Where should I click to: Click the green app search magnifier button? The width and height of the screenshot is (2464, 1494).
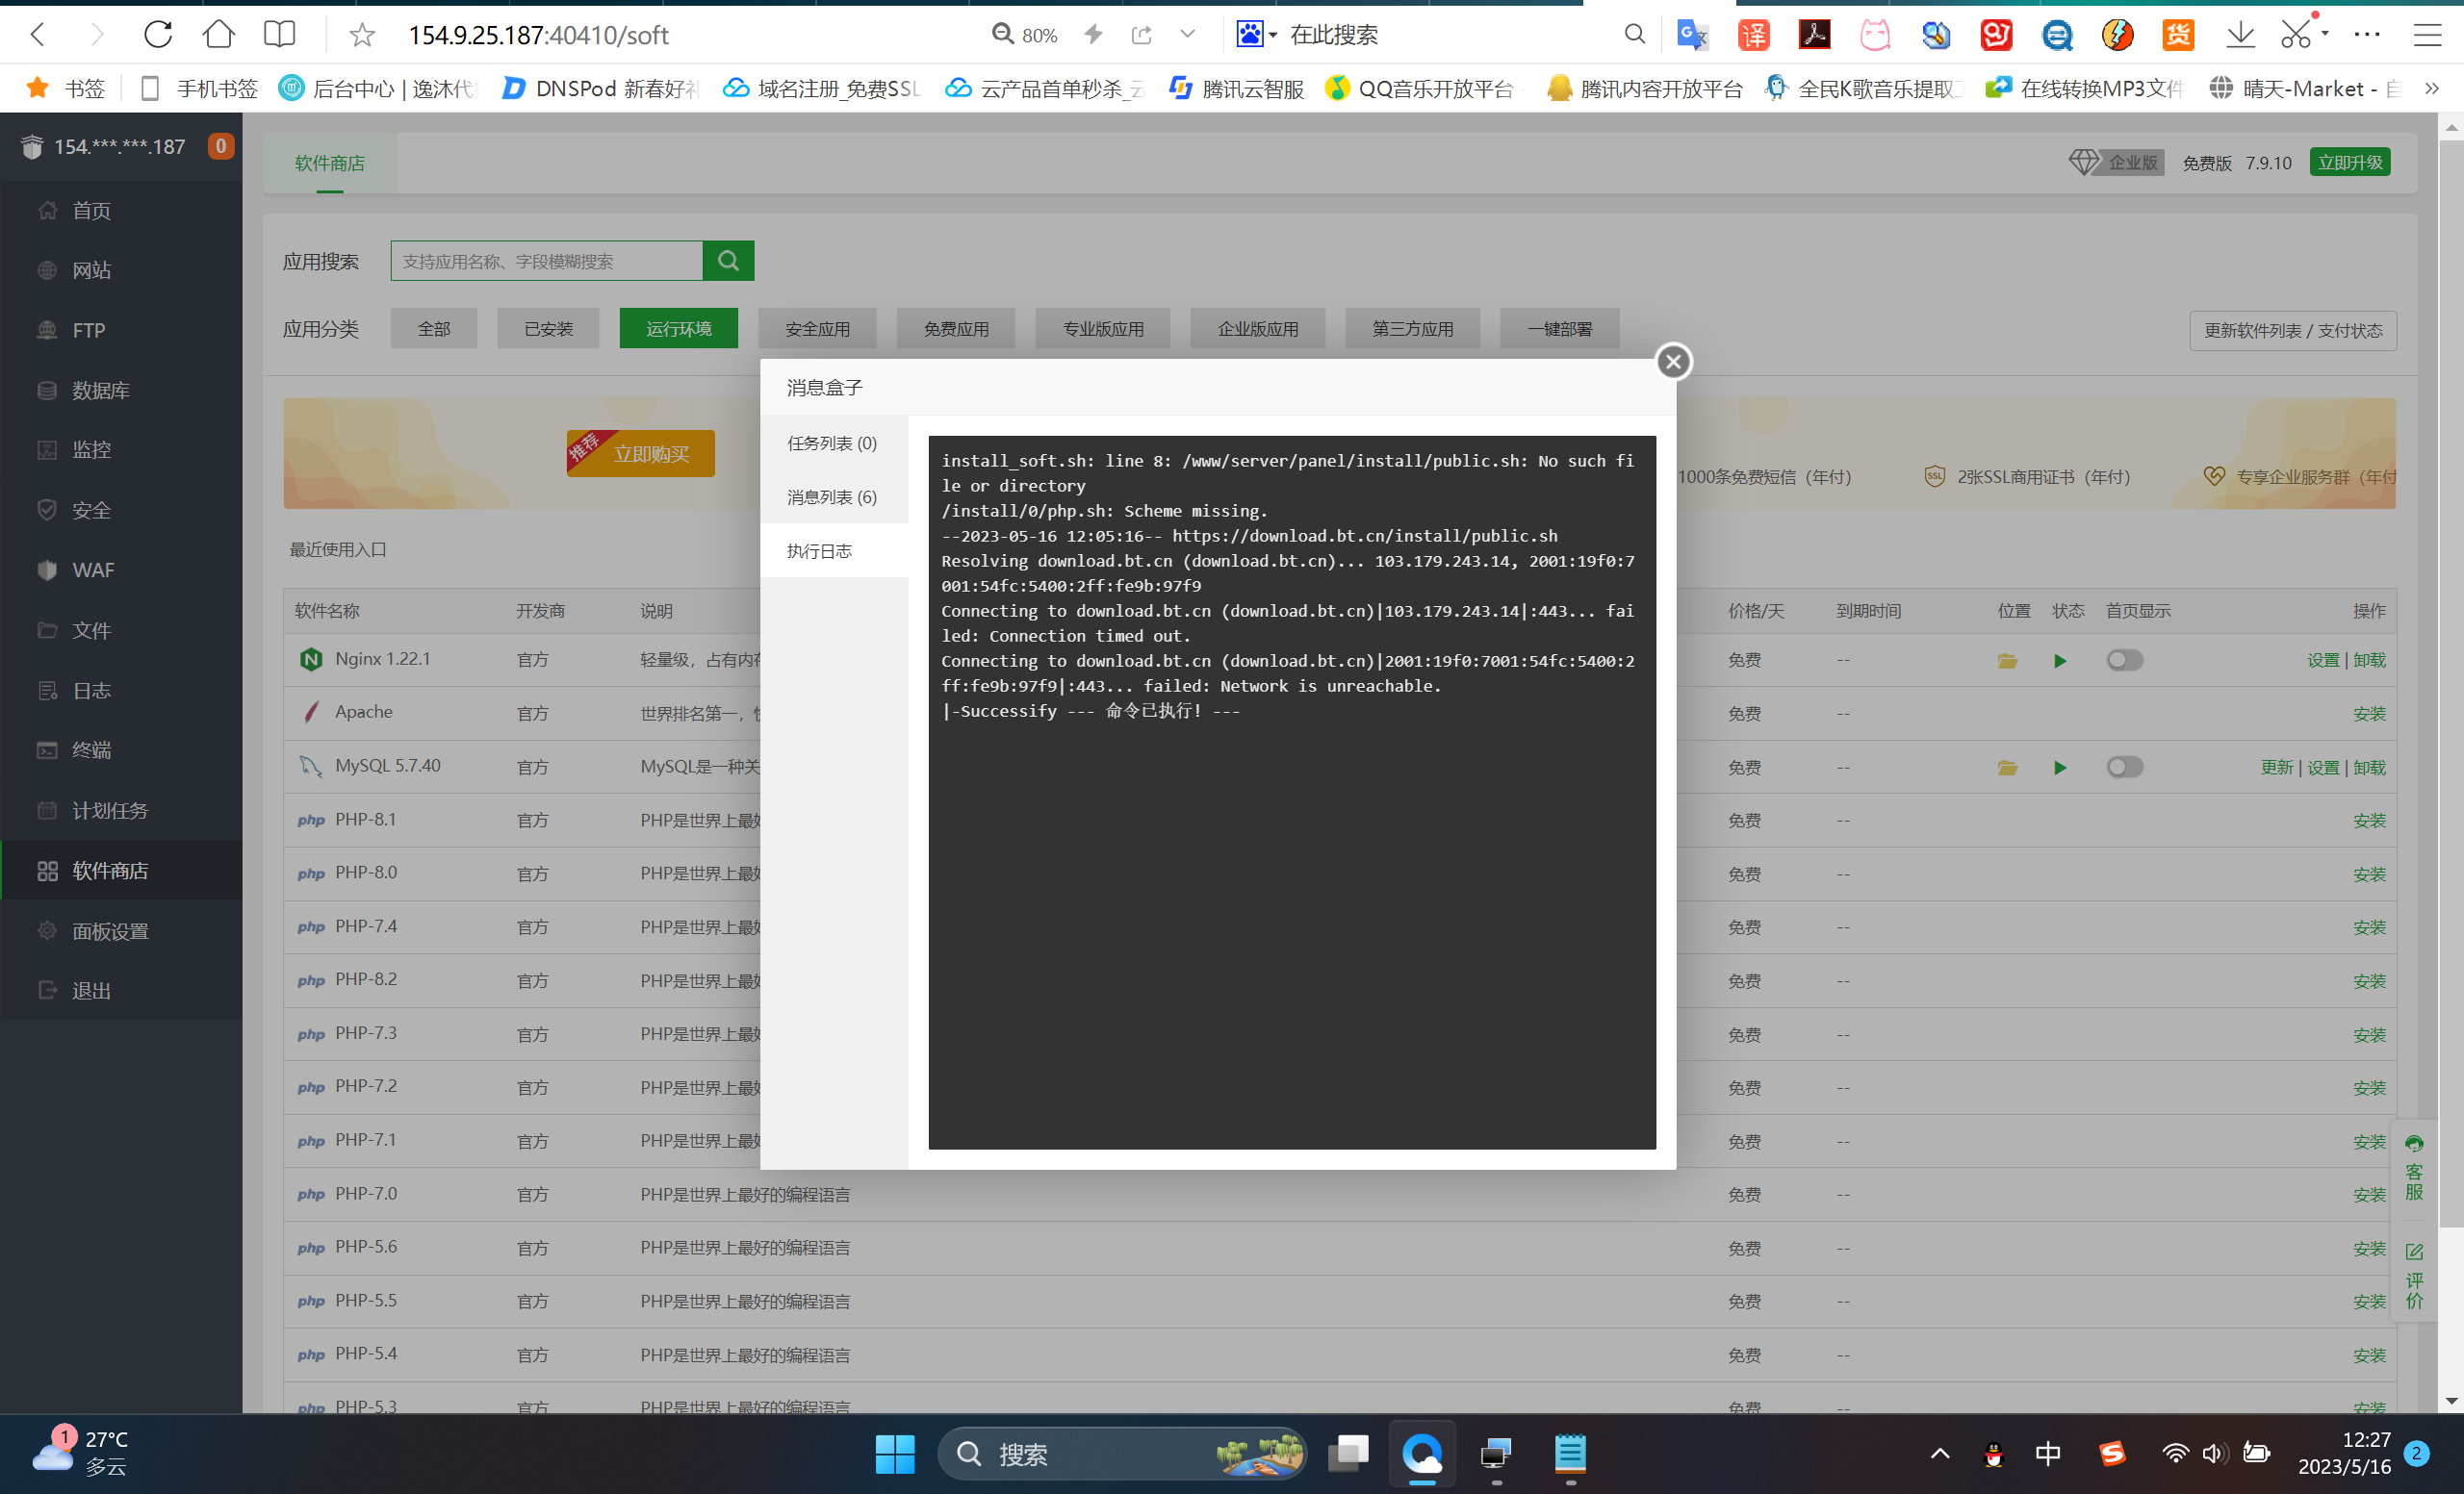click(729, 261)
